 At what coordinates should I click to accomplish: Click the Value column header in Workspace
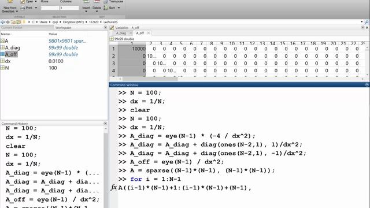[x=53, y=34]
